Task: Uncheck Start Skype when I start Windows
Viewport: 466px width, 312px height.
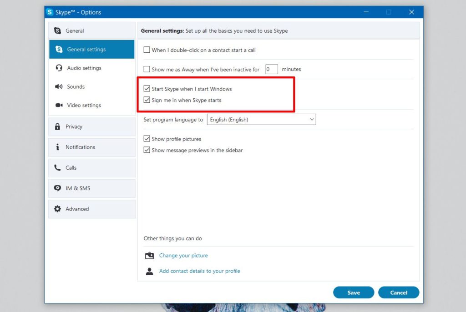Action: click(x=147, y=89)
